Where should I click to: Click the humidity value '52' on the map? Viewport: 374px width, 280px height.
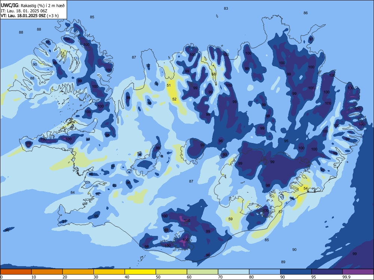coord(174,99)
